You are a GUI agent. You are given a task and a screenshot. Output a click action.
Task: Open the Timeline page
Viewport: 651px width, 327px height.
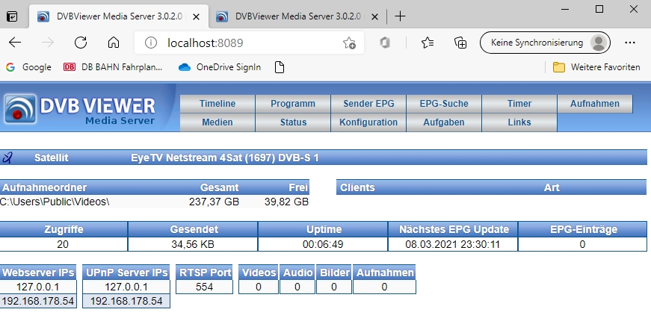coord(217,104)
